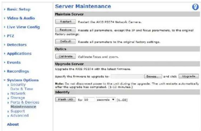Click the arrow beside Advanced
The image size is (201, 131).
click(x=8, y=116)
